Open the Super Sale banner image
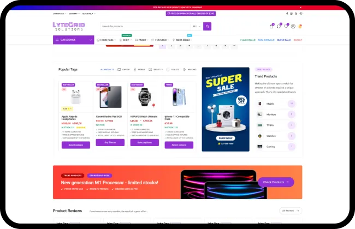The height and width of the screenshot is (229, 355). tap(226, 109)
